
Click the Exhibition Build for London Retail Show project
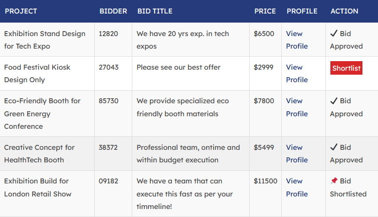(x=38, y=187)
